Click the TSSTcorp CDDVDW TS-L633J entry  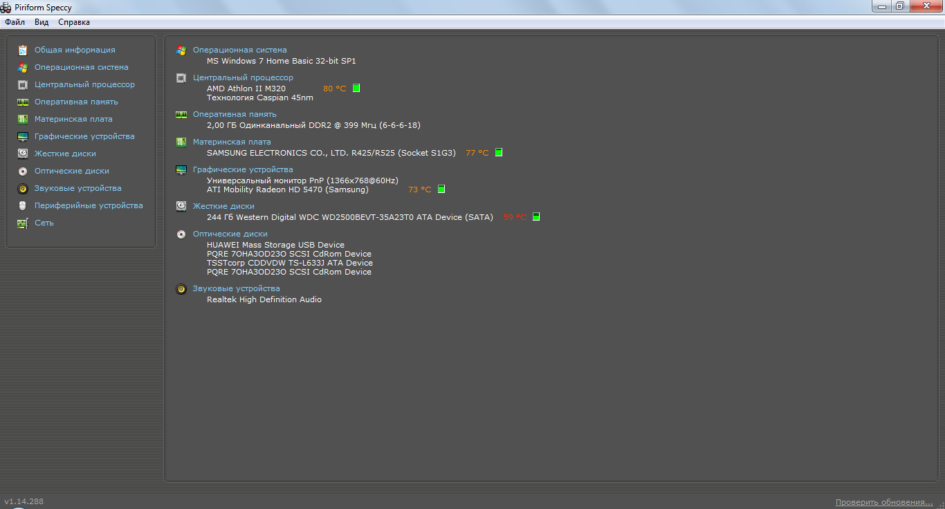click(x=290, y=263)
